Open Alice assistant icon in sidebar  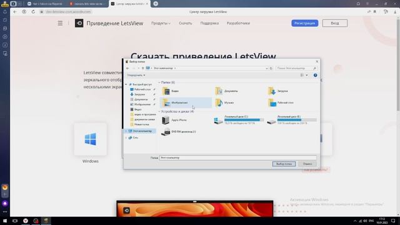coord(5,203)
